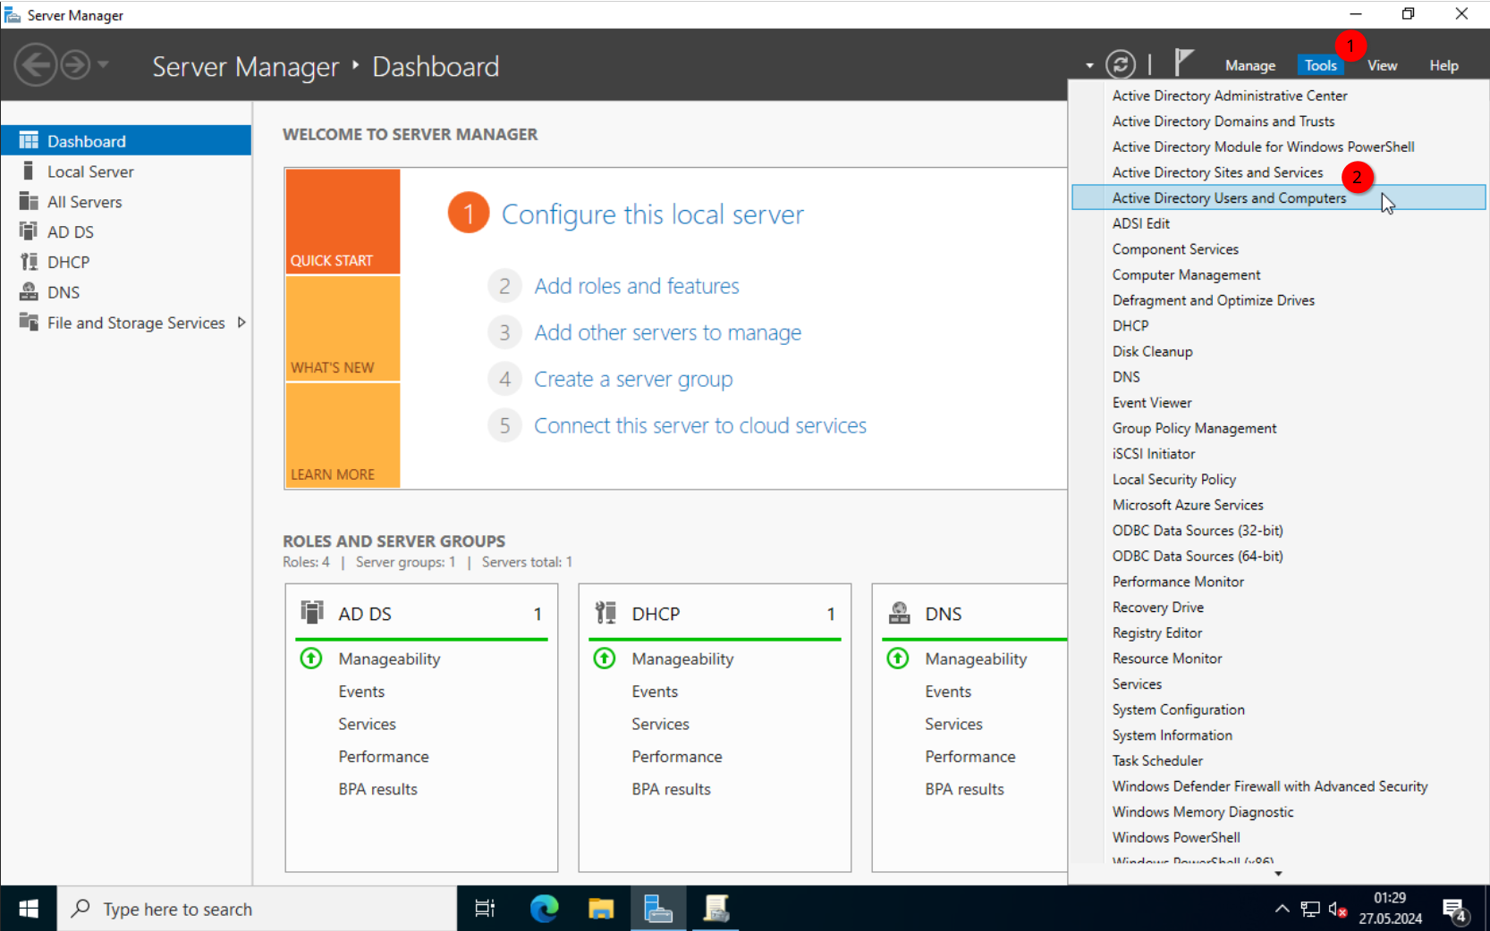Click the back navigation arrow
The width and height of the screenshot is (1490, 931).
(36, 65)
